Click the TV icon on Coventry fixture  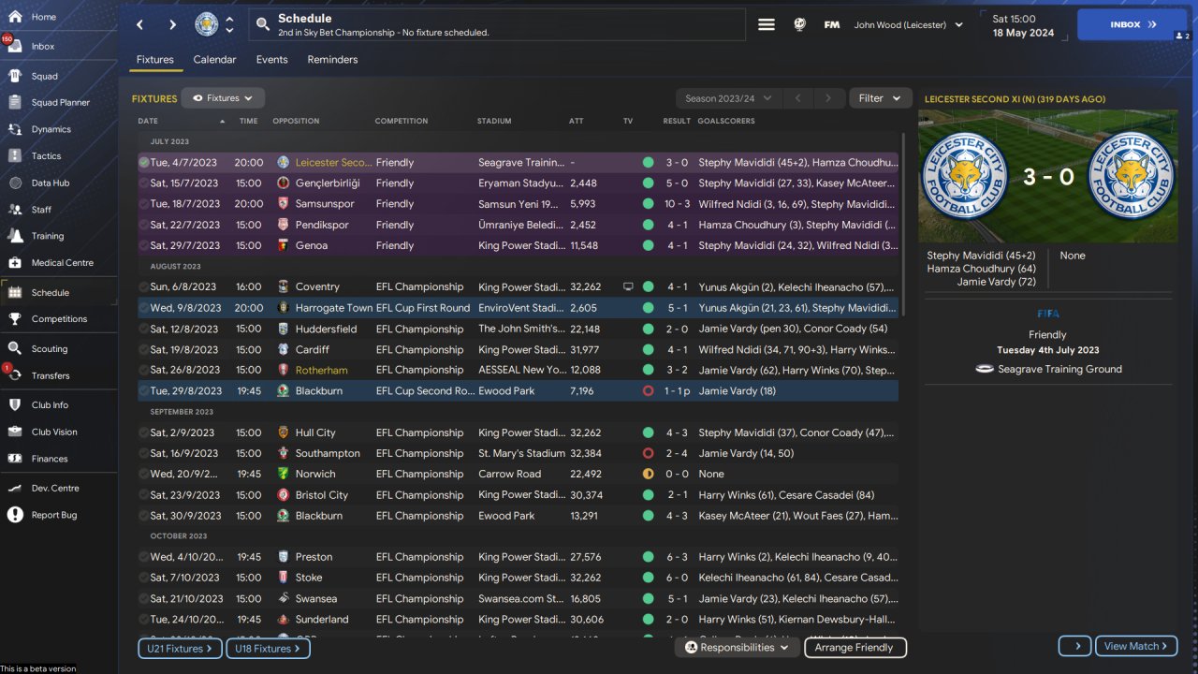628,286
